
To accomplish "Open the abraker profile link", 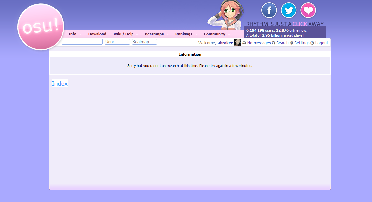I will 225,43.
